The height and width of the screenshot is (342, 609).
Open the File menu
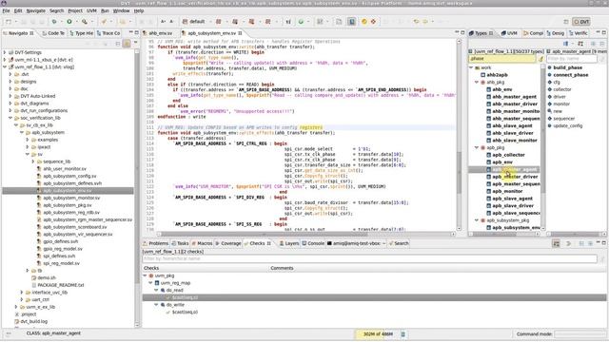(x=6, y=10)
